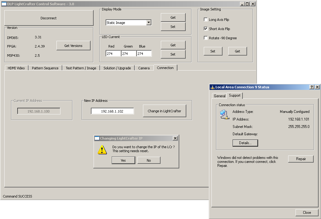
Task: Click MSP430 version value 2.5
Action: coord(37,56)
